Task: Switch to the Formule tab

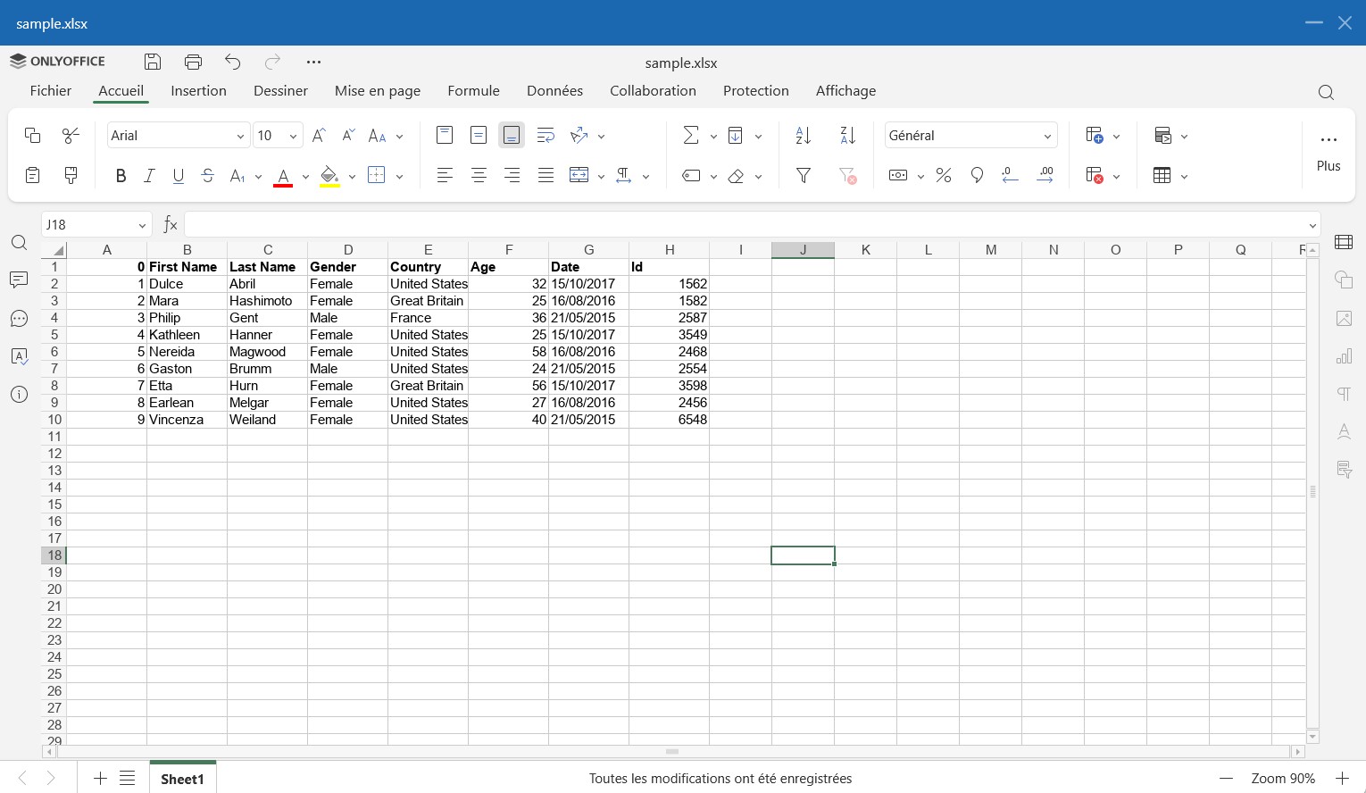Action: coord(473,91)
